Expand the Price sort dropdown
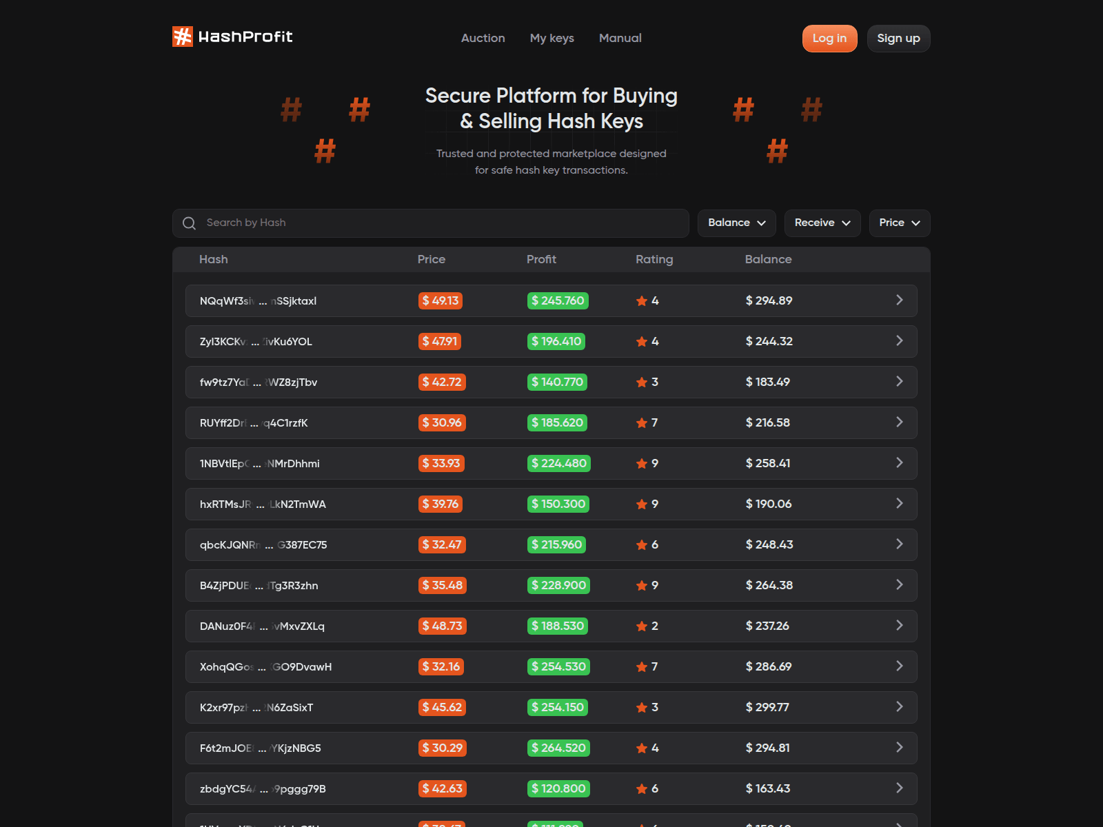Image resolution: width=1103 pixels, height=827 pixels. click(x=899, y=223)
